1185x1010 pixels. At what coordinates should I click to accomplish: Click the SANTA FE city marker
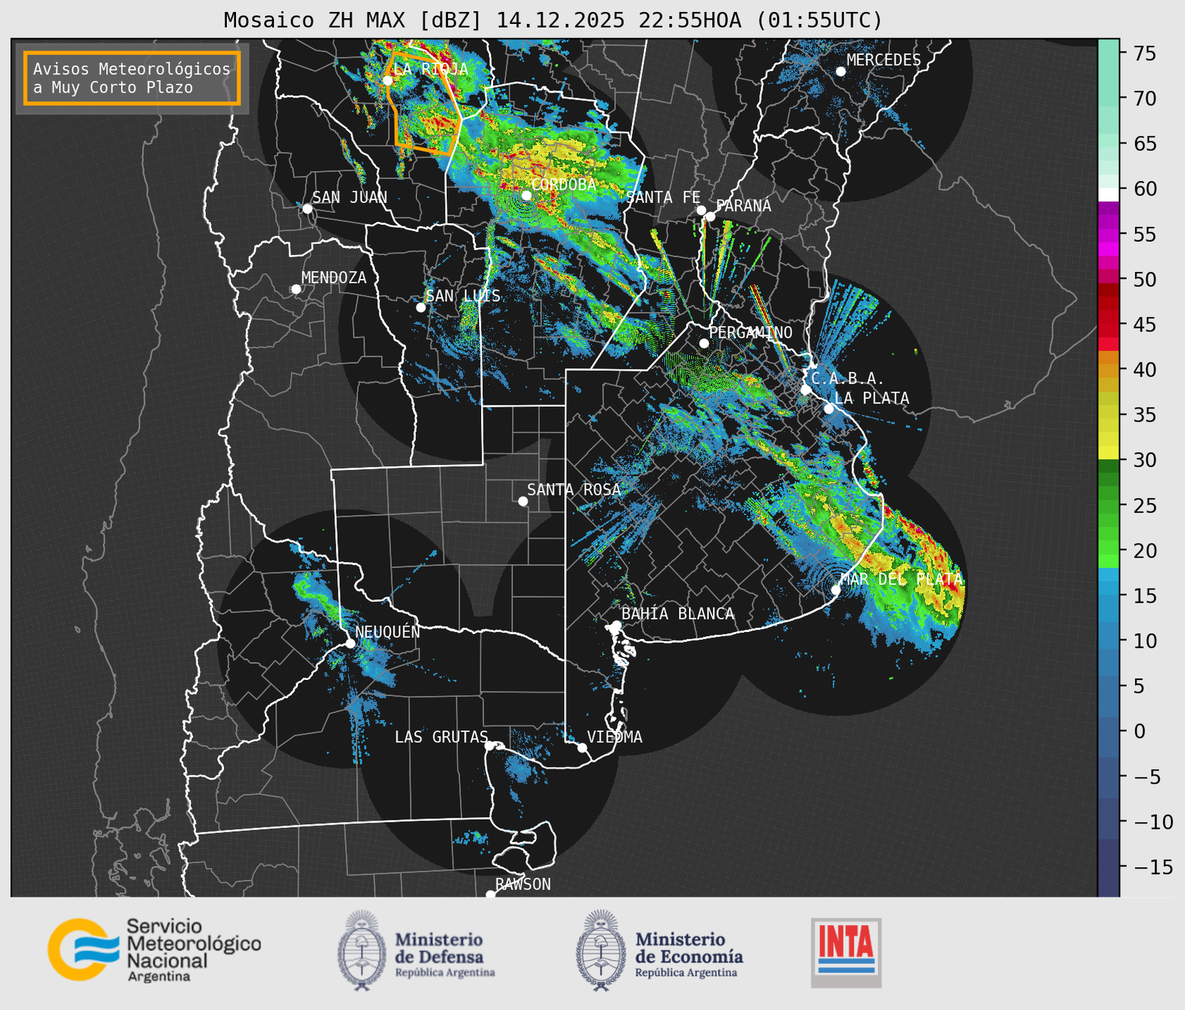tap(701, 211)
